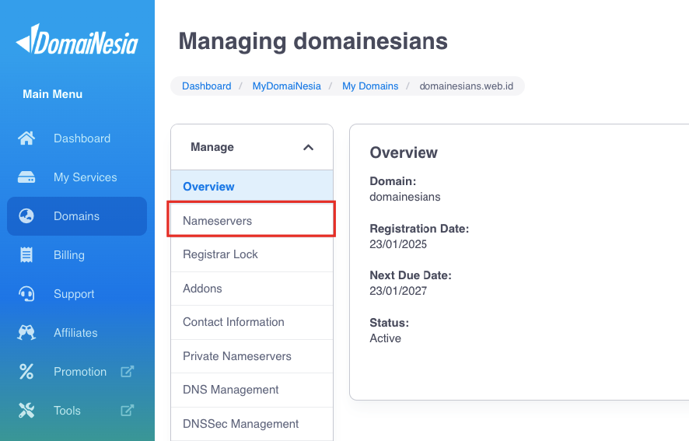Click the Registration Date: label

419,229
